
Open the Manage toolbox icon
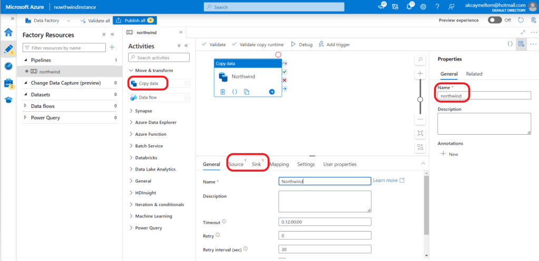pyautogui.click(x=8, y=83)
